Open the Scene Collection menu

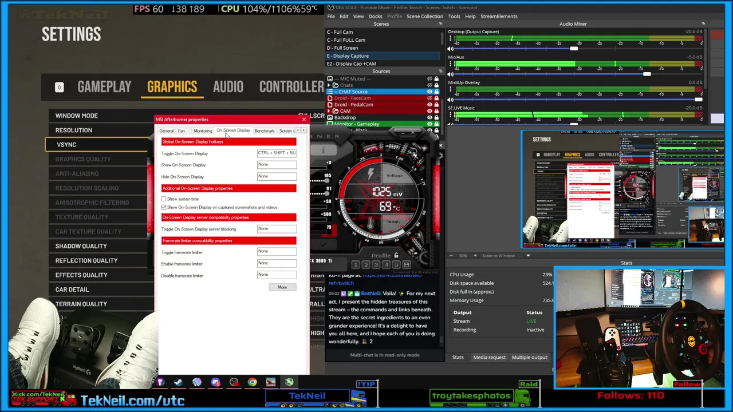point(425,17)
